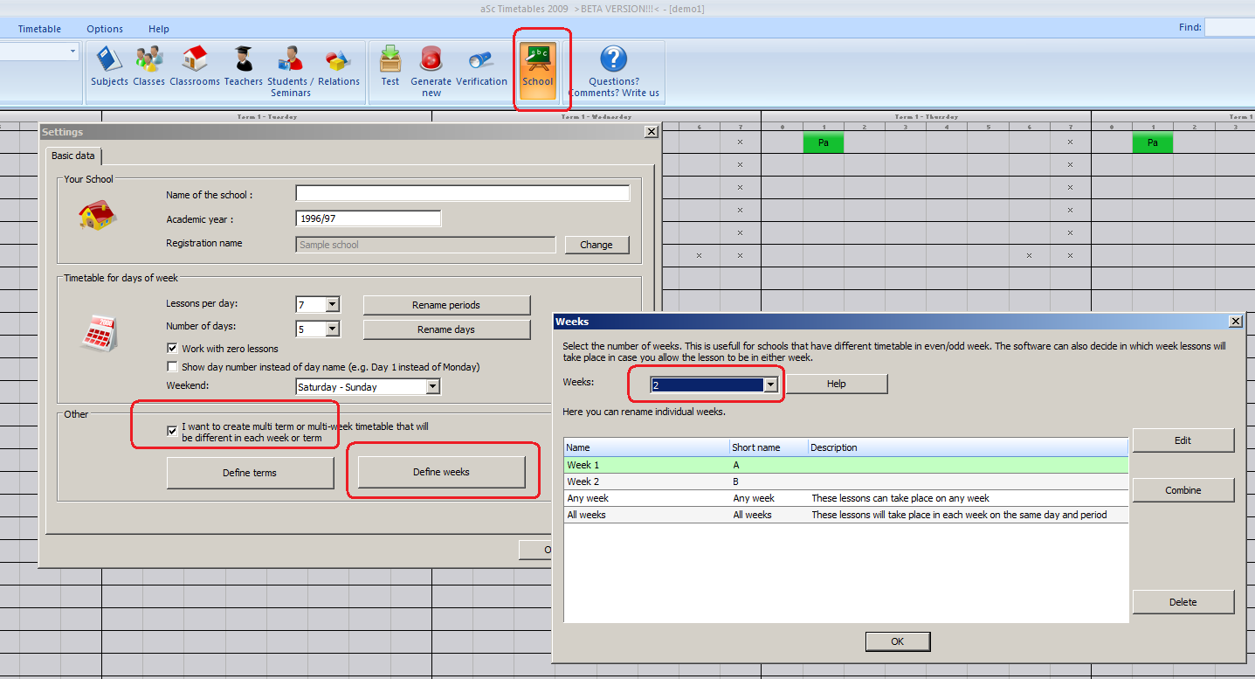Open the Subjects toolbar icon
This screenshot has width=1255, height=679.
[109, 66]
